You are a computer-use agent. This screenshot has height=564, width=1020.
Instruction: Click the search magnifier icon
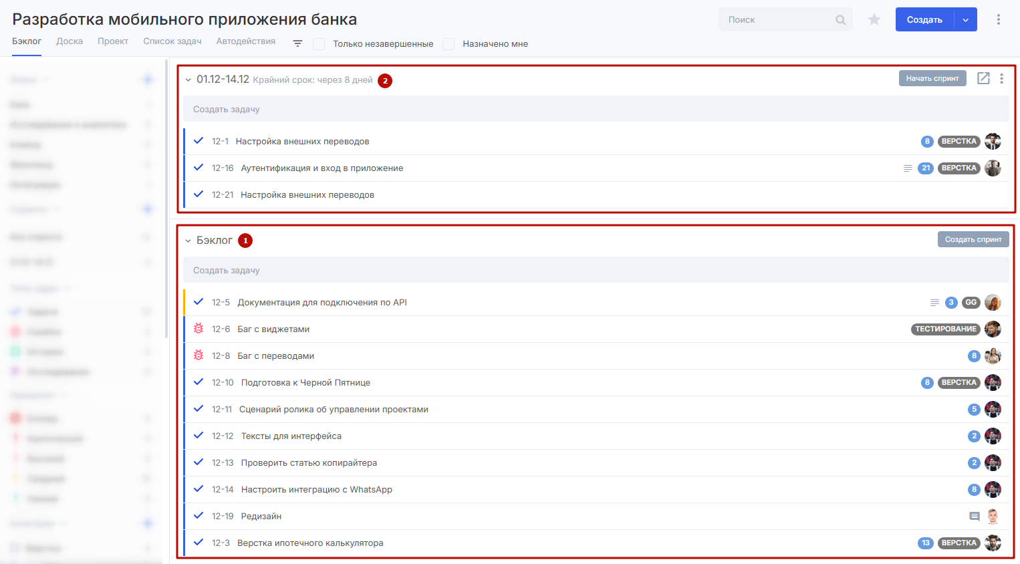pos(840,20)
